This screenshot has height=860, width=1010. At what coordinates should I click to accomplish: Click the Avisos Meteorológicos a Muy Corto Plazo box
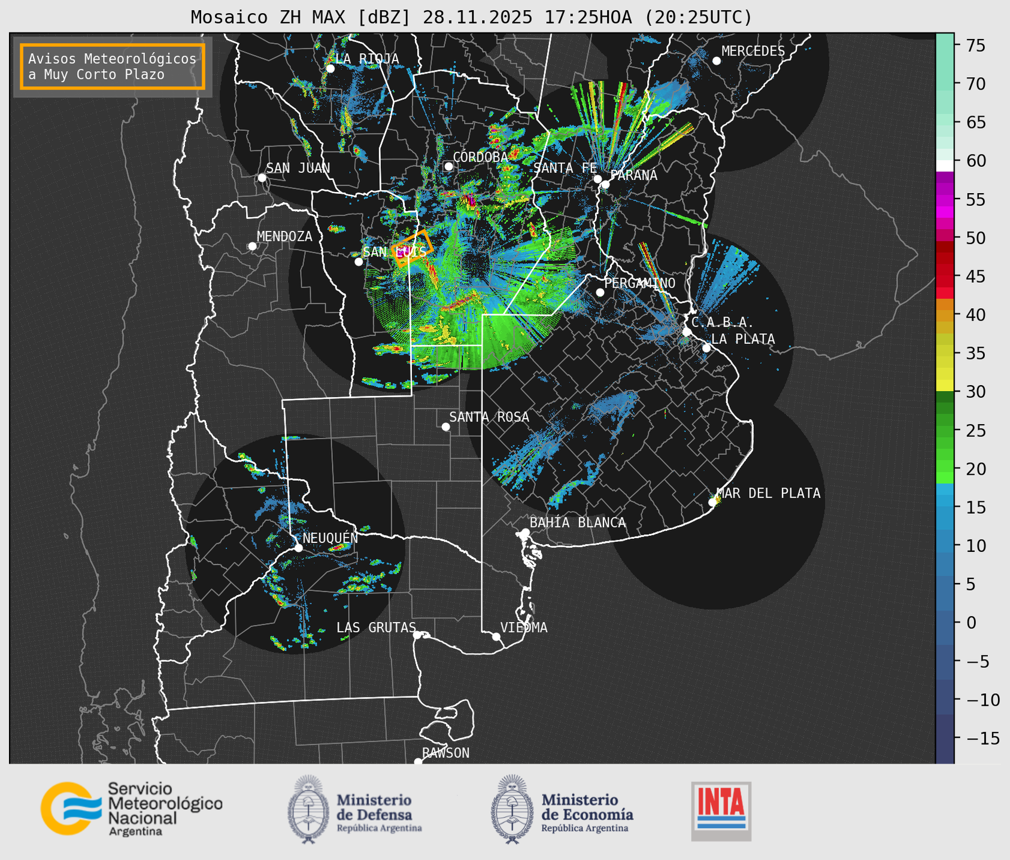[x=113, y=66]
